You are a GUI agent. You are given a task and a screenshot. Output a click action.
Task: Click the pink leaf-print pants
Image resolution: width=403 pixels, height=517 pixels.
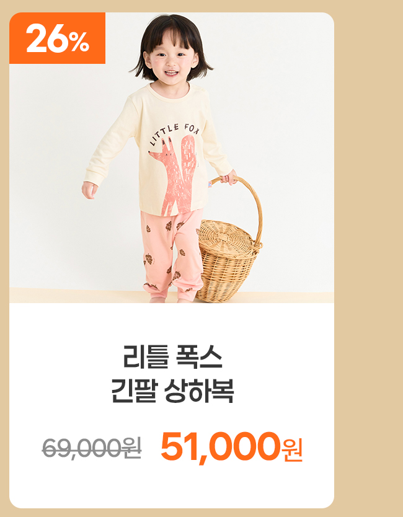(172, 255)
